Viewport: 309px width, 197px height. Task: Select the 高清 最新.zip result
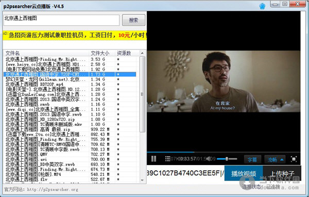click(x=70, y=129)
